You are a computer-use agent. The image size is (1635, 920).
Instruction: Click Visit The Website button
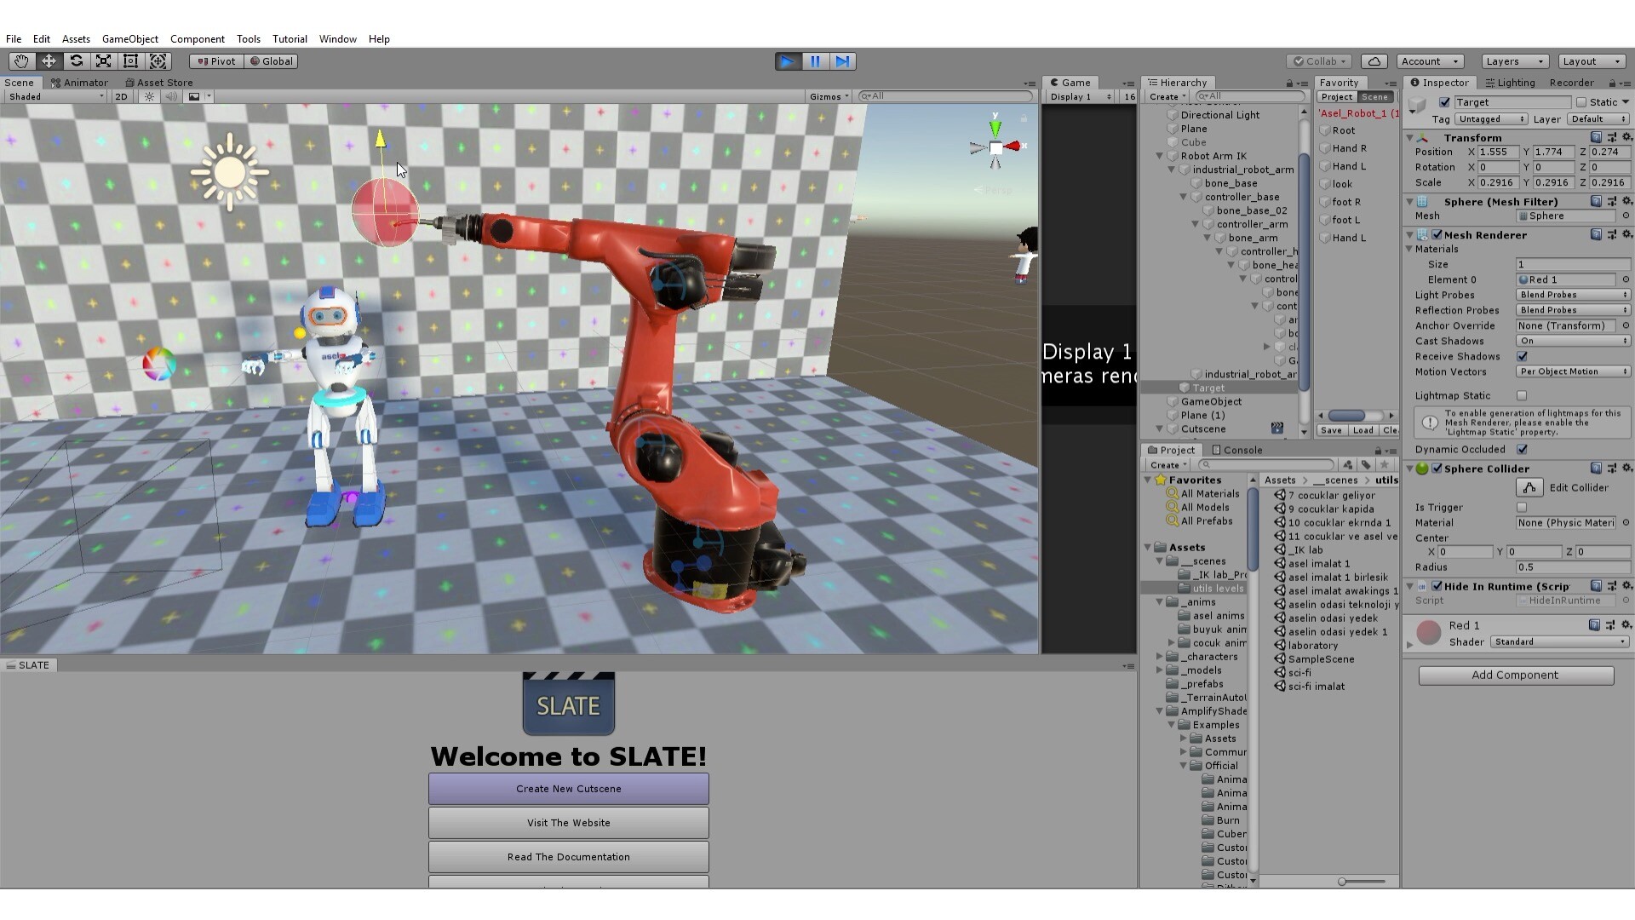coord(569,823)
